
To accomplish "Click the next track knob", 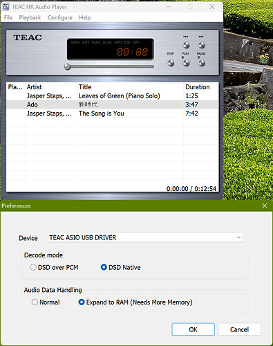I will tap(201, 45).
